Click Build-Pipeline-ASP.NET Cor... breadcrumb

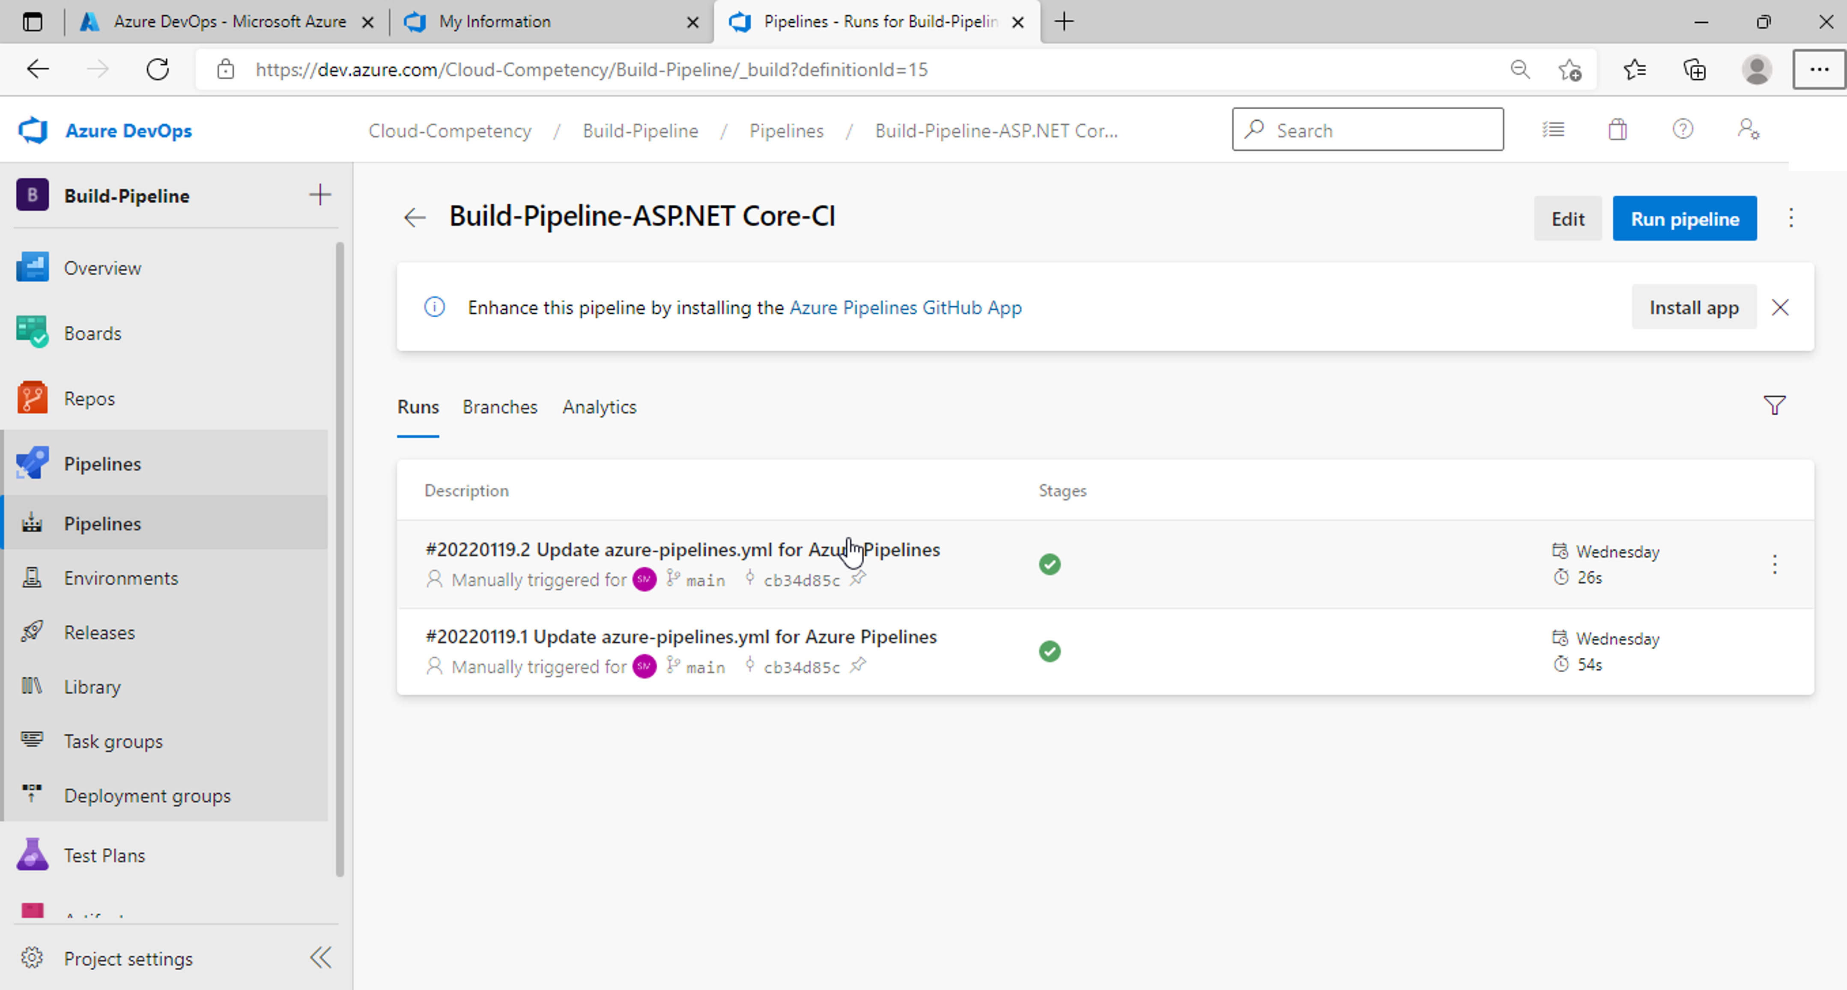pyautogui.click(x=996, y=131)
